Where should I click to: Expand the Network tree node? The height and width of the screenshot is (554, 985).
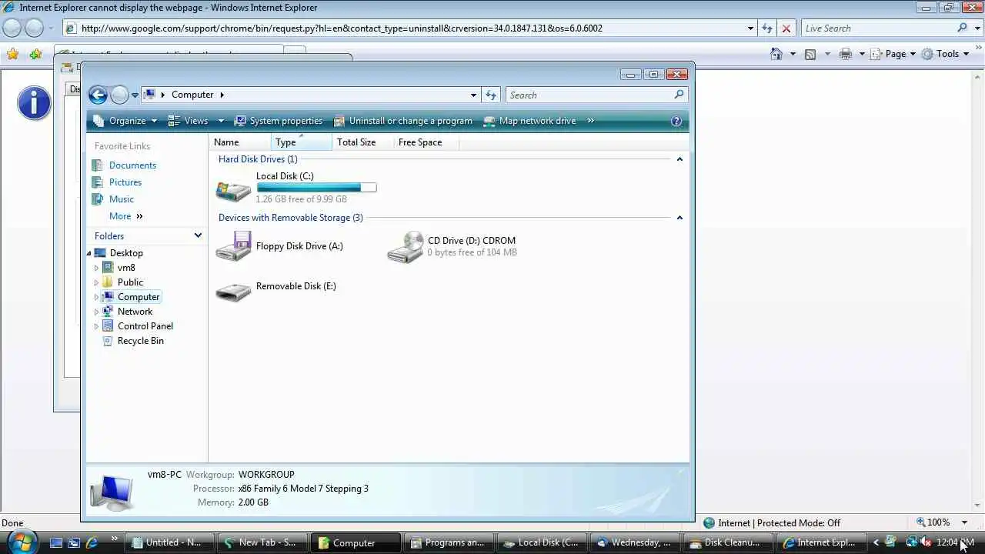(x=96, y=312)
